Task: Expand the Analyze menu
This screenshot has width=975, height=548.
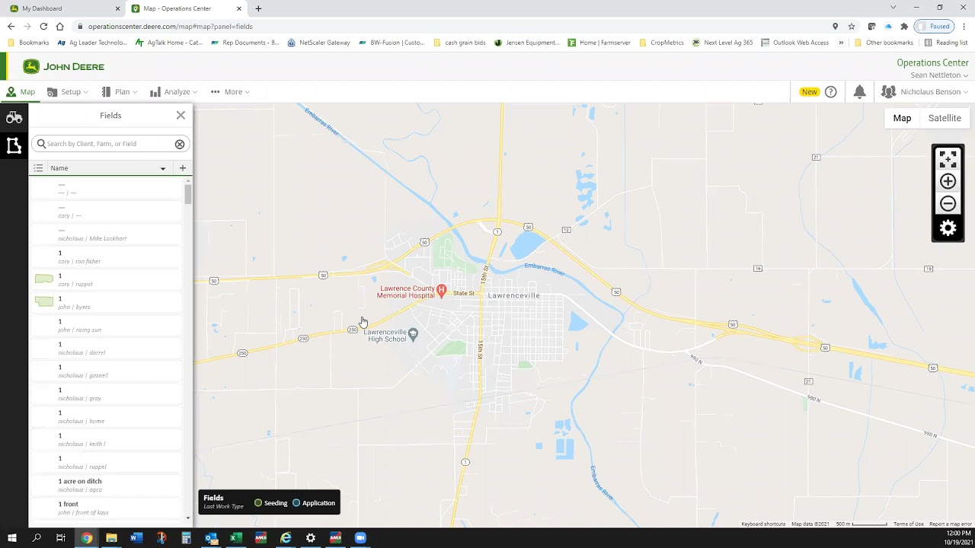Action: click(x=174, y=92)
